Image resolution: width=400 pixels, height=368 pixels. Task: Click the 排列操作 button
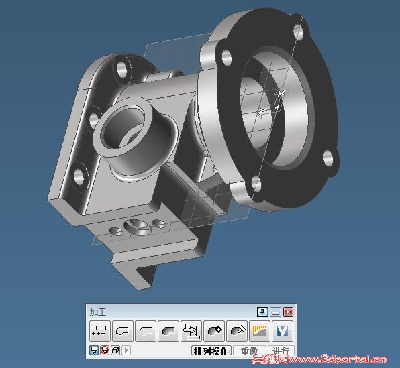click(x=211, y=351)
